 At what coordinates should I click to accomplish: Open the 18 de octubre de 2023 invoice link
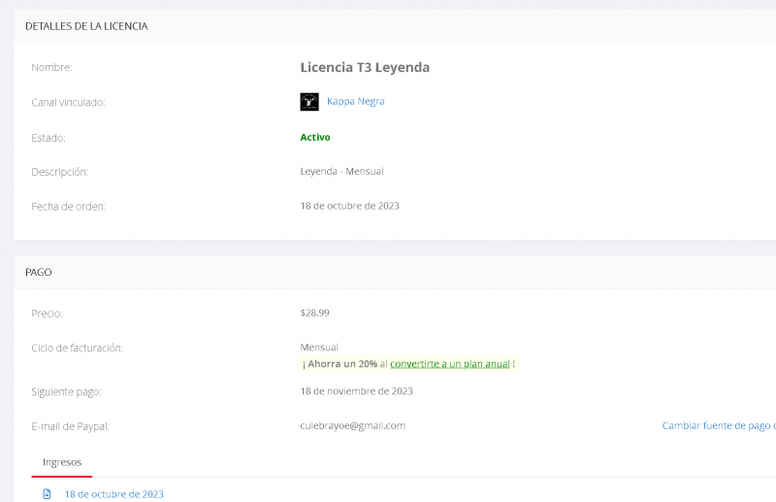tap(113, 494)
